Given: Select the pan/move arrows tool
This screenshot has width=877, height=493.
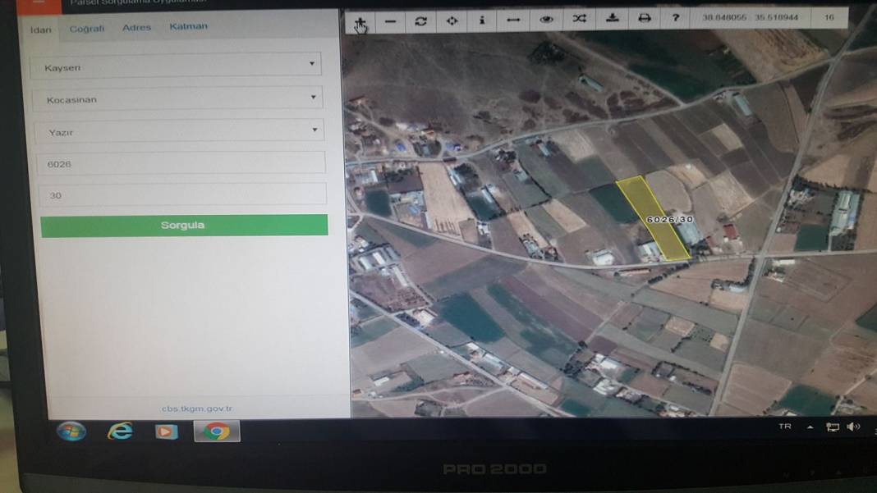Looking at the screenshot, I should click(452, 20).
